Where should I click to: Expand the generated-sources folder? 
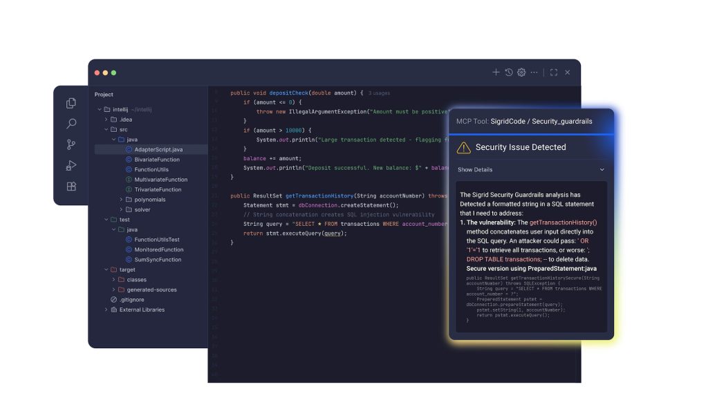114,290
